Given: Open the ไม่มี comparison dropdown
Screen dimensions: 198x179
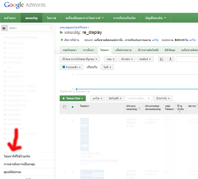Looking at the screenshot, I should click(x=107, y=67).
